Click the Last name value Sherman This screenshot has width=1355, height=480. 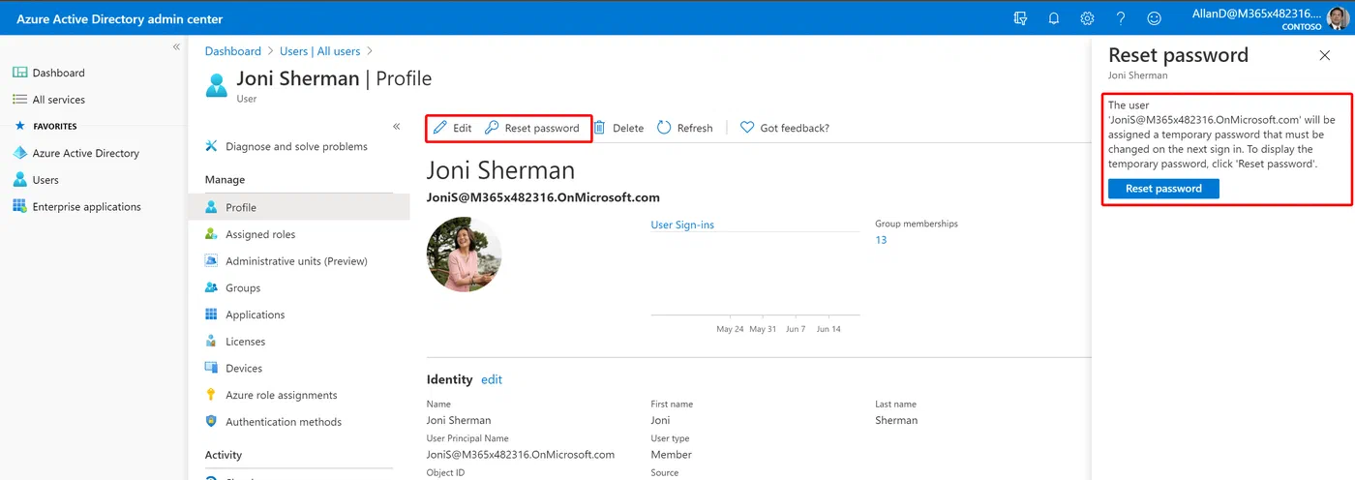[x=896, y=420]
